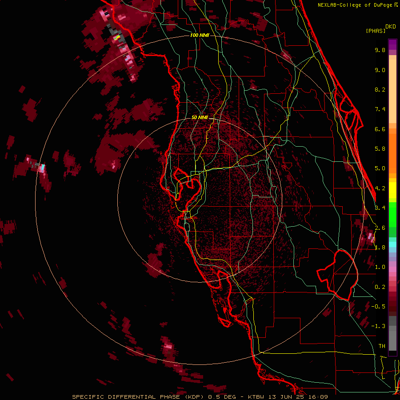Viewport: 400px width, 400px height.
Task: Select the 13 JUN 25 date text
Action: click(x=287, y=397)
